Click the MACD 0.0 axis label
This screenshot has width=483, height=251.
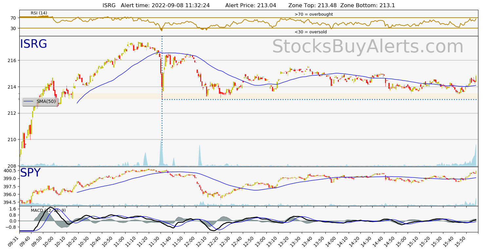coord(13,221)
